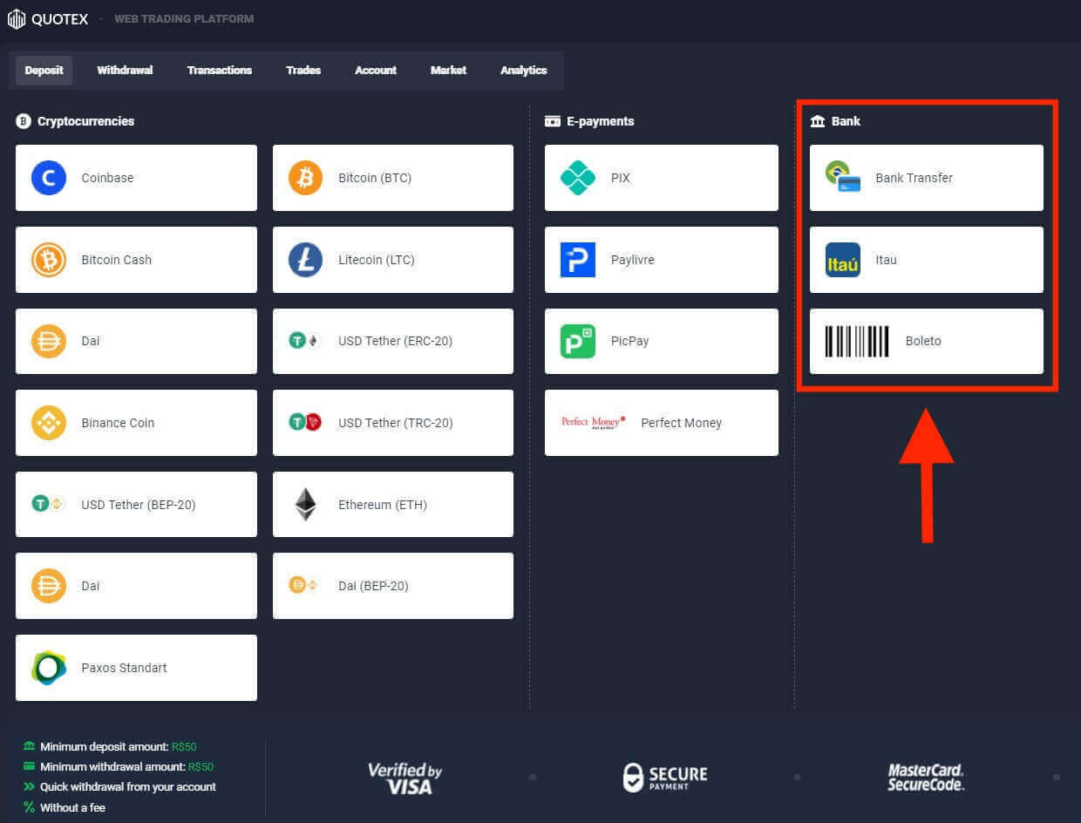Viewport: 1081px width, 823px height.
Task: Click the PIX payment icon
Action: [x=577, y=178]
